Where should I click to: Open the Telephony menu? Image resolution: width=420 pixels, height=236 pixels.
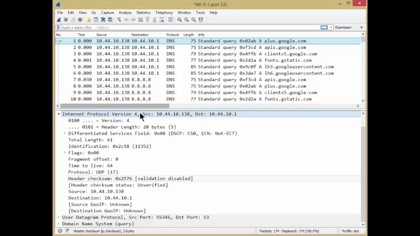tap(164, 12)
